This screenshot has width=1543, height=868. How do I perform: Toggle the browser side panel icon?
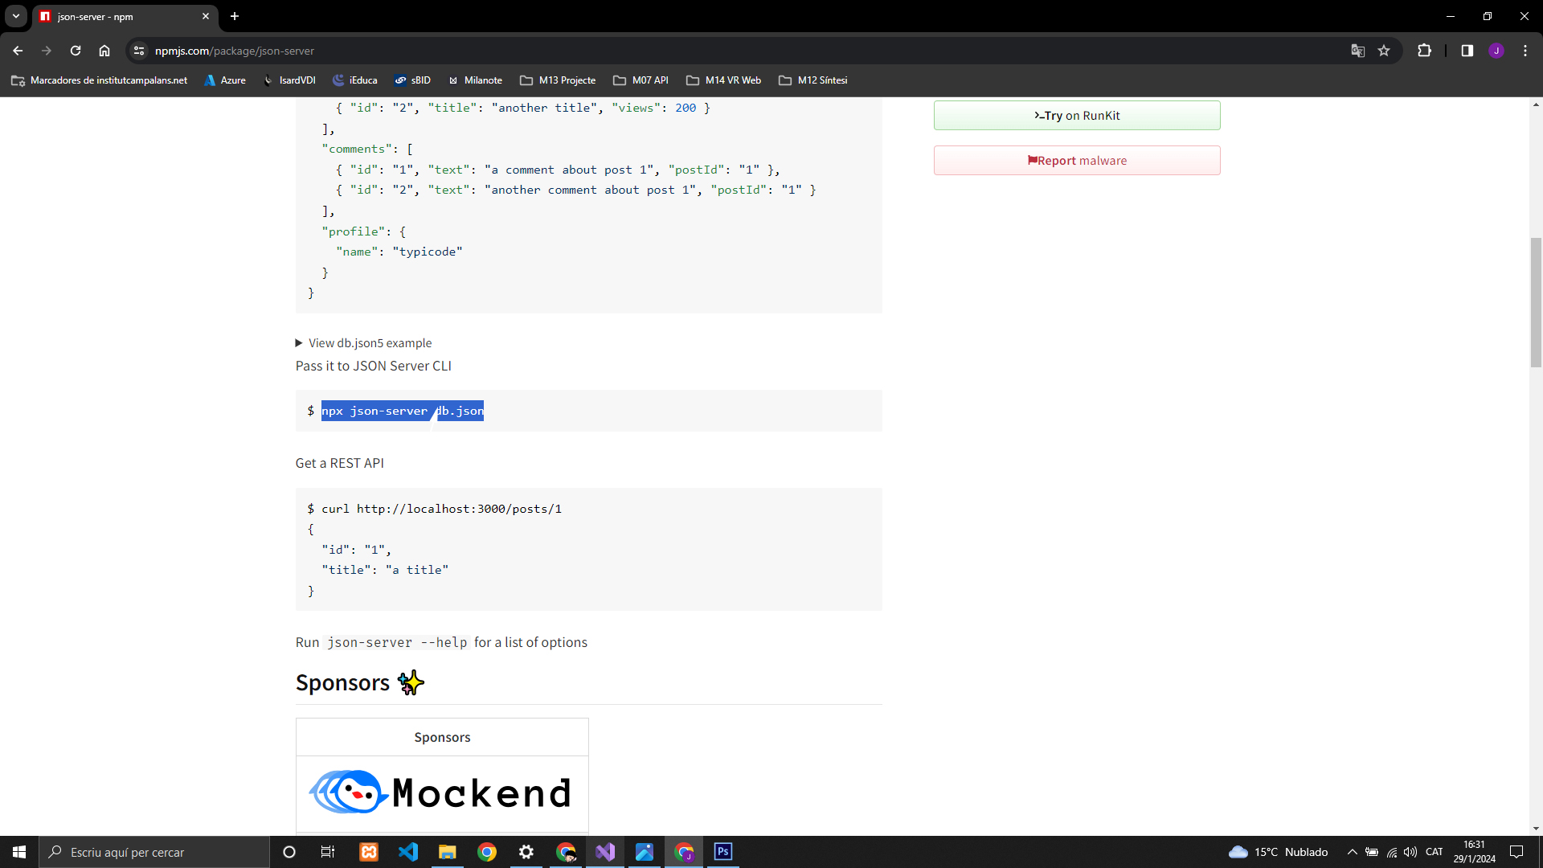1467,51
